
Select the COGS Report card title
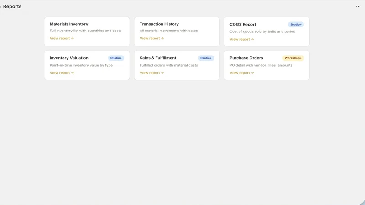pyautogui.click(x=243, y=25)
